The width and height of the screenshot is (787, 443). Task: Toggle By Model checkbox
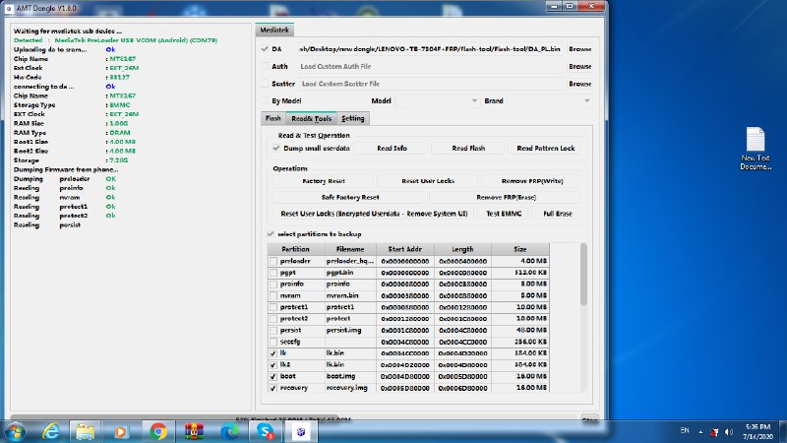pyautogui.click(x=265, y=101)
